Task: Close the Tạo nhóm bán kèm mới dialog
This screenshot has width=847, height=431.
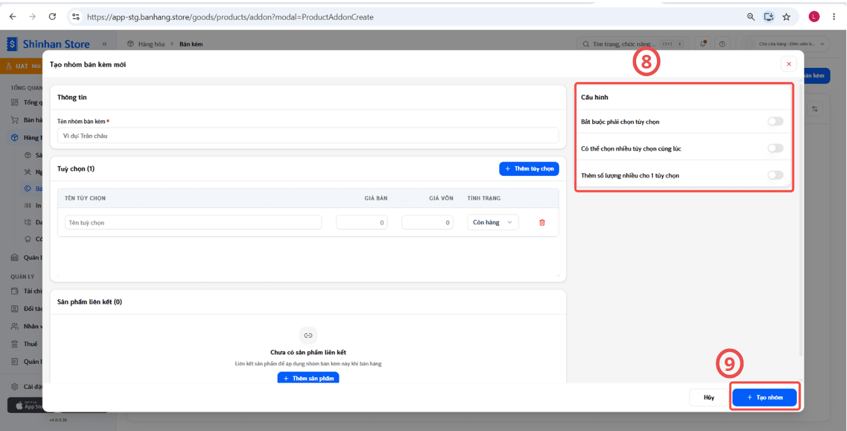Action: pos(788,64)
